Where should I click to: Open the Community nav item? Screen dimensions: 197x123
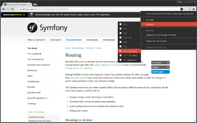pyautogui.click(x=92, y=40)
